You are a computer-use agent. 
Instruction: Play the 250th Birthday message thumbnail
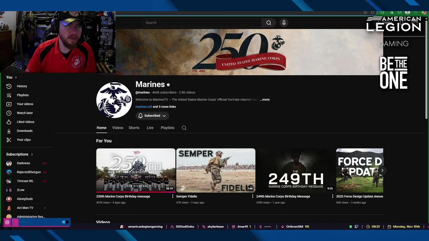coord(136,171)
